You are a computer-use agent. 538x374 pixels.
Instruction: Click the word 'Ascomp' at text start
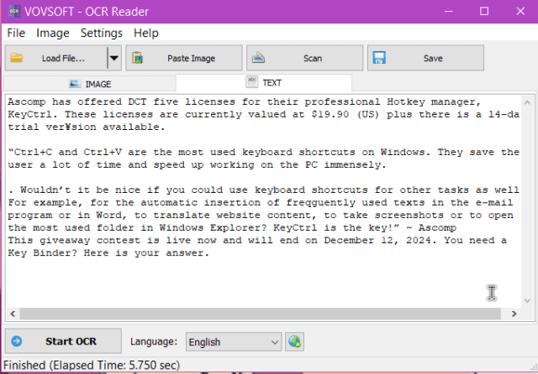pyautogui.click(x=27, y=102)
